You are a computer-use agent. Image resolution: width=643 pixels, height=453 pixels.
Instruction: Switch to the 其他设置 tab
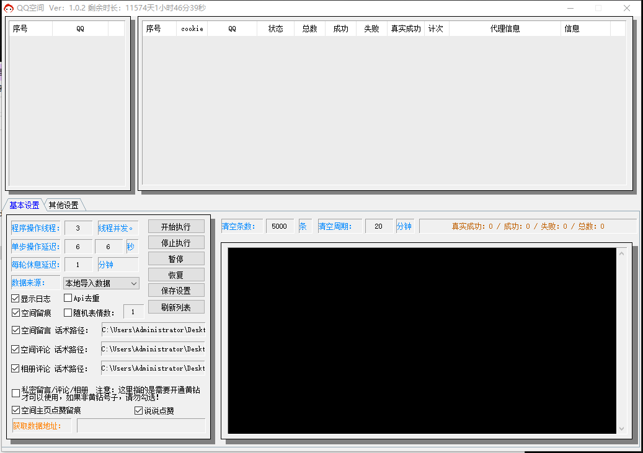pos(63,205)
